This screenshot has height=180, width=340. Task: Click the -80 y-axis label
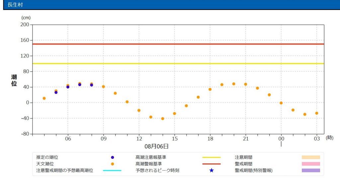click(25, 134)
